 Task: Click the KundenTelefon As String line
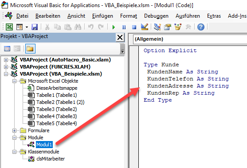coord(188,79)
